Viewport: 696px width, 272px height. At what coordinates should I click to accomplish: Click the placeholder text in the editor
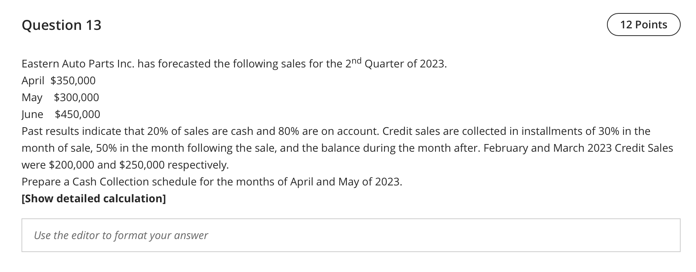(121, 235)
